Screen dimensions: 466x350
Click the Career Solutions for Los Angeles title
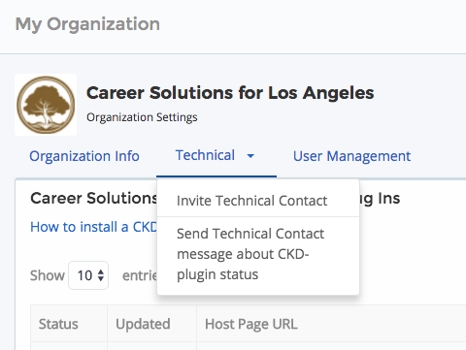[x=230, y=93]
